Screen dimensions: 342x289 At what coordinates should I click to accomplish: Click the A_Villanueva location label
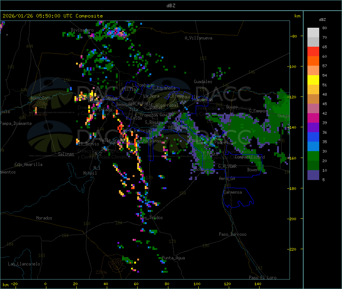click(x=198, y=38)
